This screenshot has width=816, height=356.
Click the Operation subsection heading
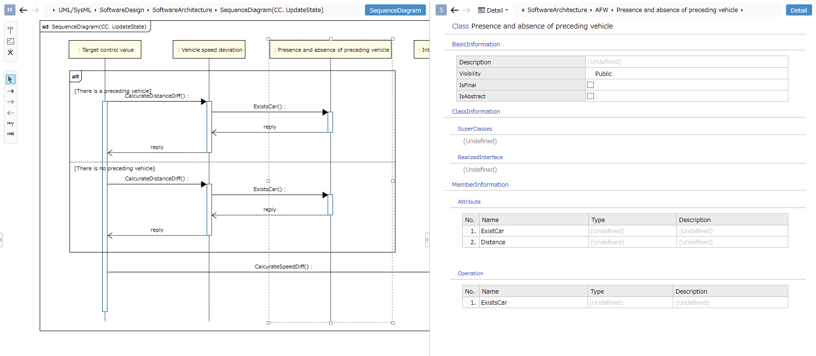[x=470, y=273]
